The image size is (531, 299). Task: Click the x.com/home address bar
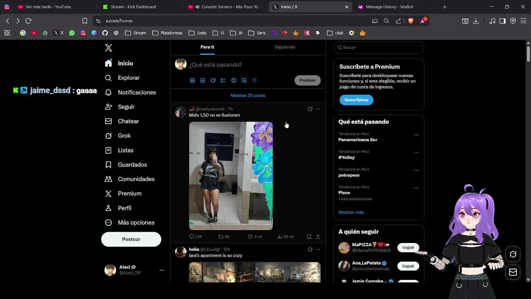point(232,21)
